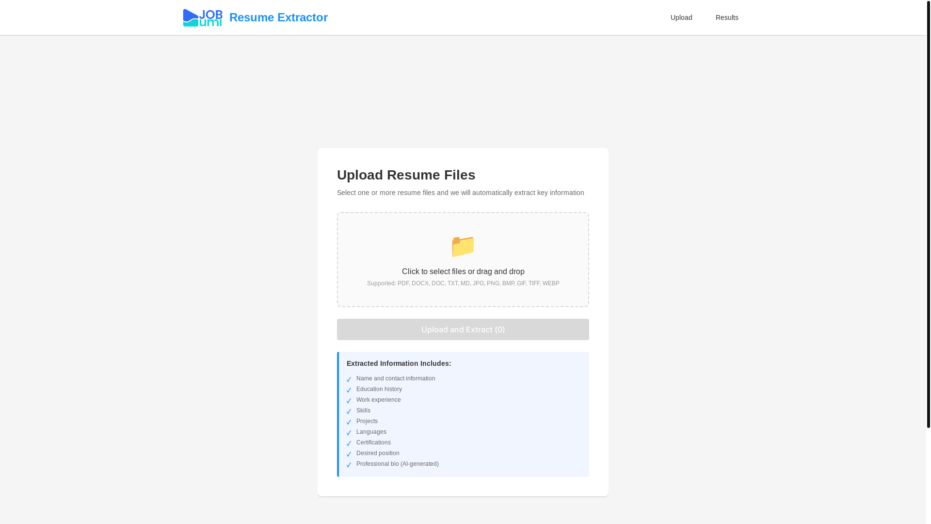The width and height of the screenshot is (931, 524).
Task: Click the checkmark beside Skills
Action: (x=349, y=411)
